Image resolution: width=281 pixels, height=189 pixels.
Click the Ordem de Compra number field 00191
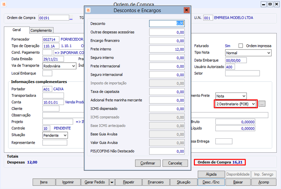click(x=54, y=18)
